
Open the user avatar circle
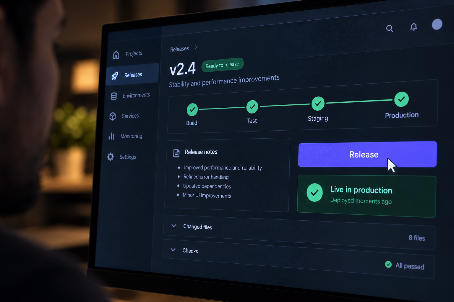click(x=437, y=24)
